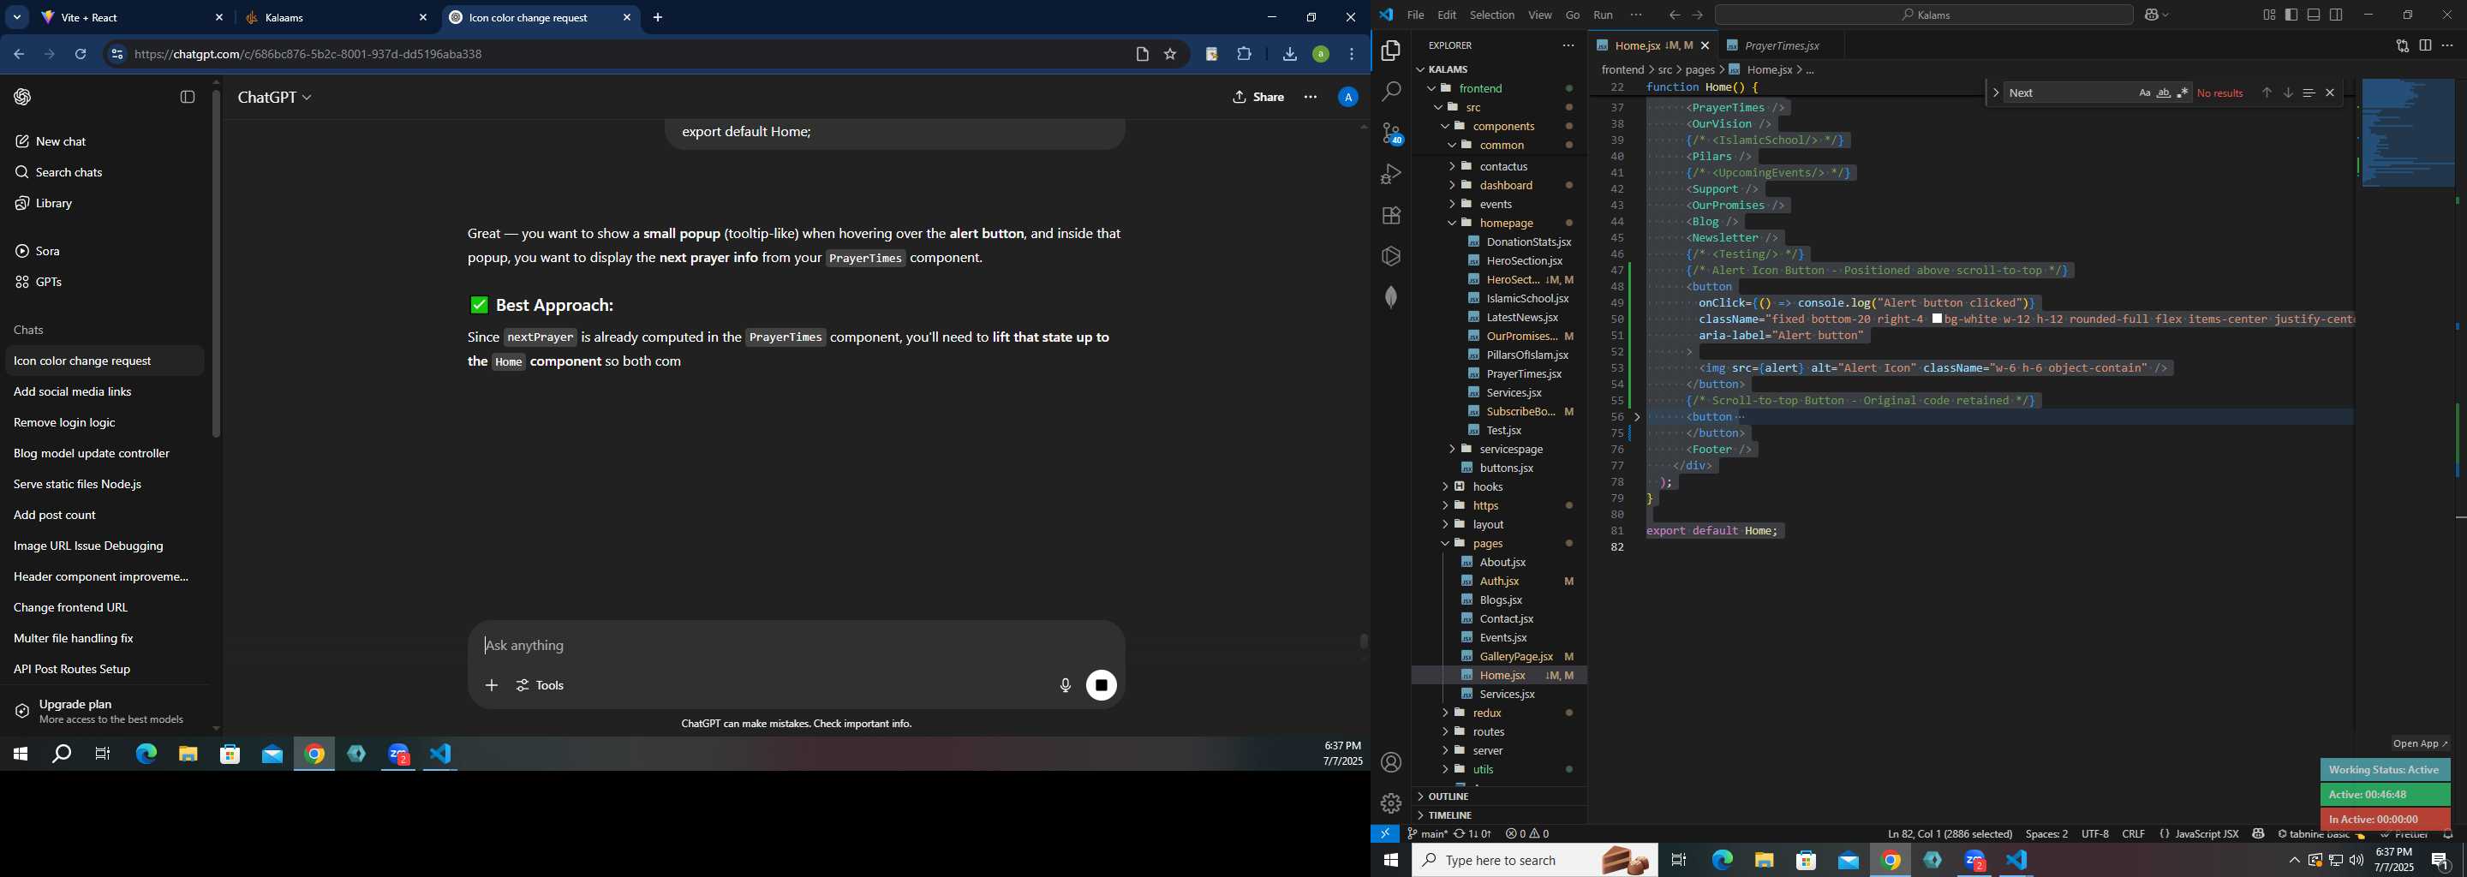The height and width of the screenshot is (877, 2467).
Task: Go back with VS Code navigation arrow
Action: pyautogui.click(x=1674, y=15)
